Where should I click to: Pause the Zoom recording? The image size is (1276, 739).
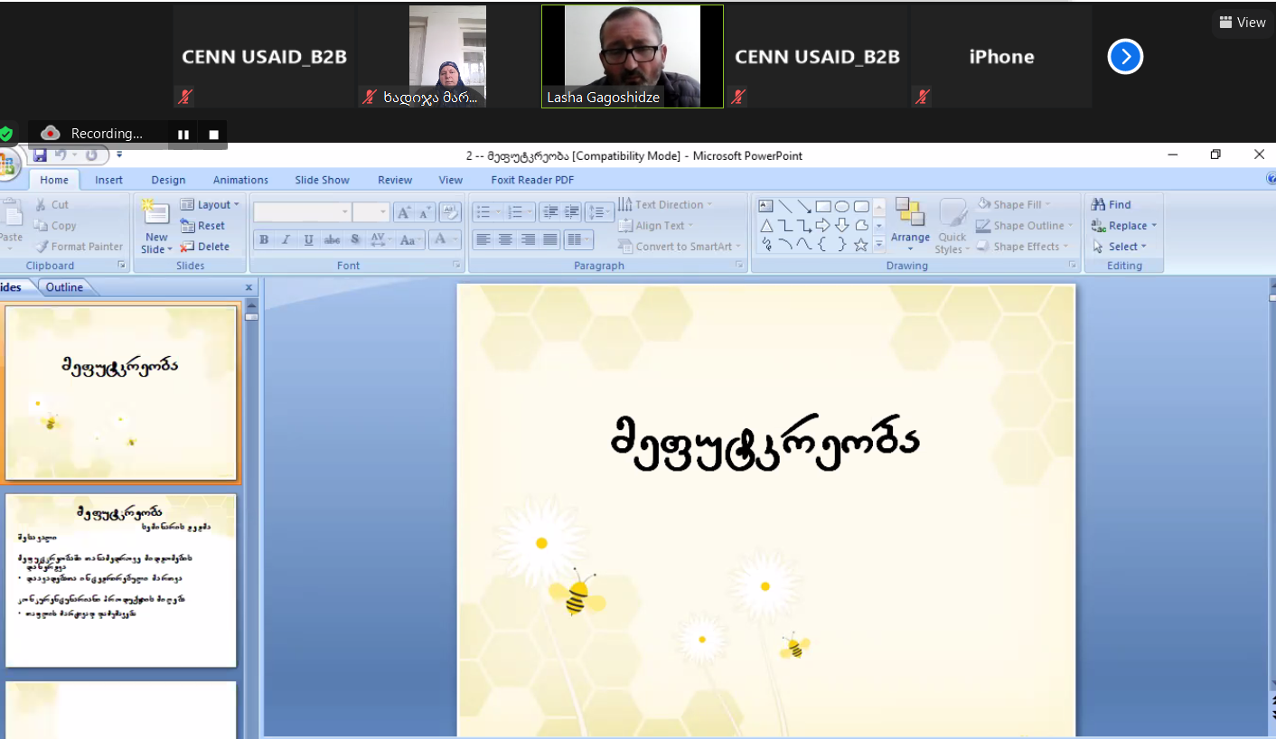pyautogui.click(x=183, y=135)
